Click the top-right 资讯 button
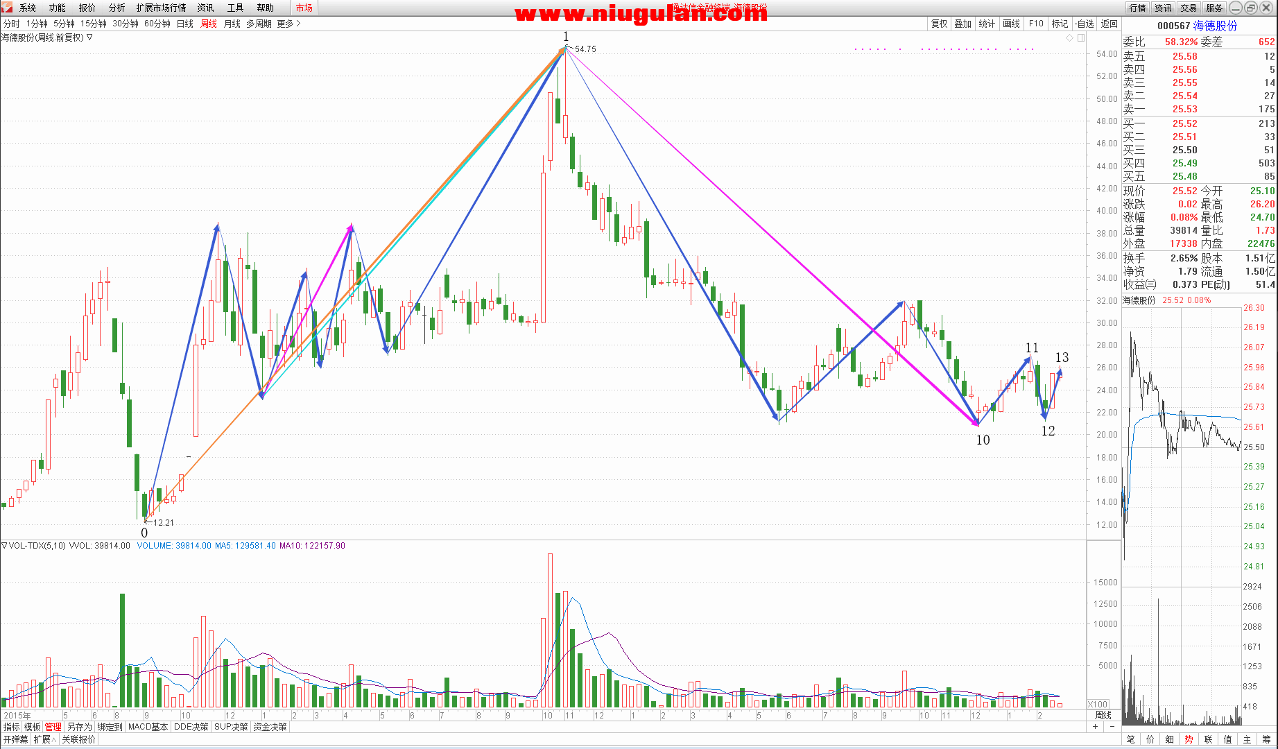Viewport: 1278px width, 749px height. click(1163, 8)
